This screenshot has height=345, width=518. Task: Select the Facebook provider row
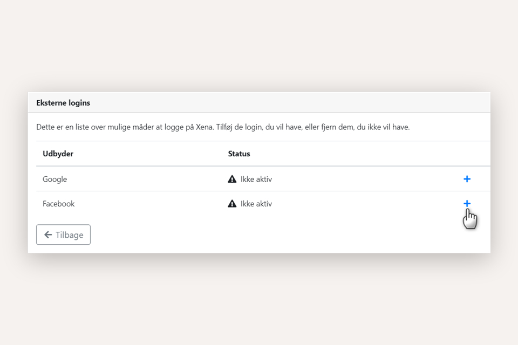(259, 204)
